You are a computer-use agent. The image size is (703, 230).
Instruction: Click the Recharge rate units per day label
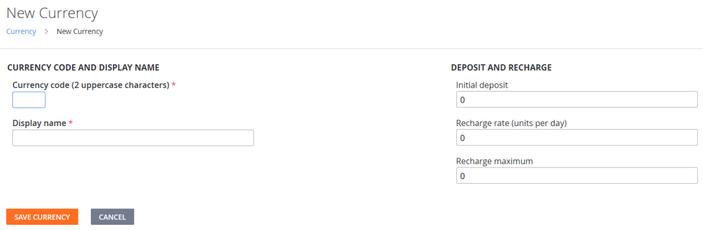511,123
